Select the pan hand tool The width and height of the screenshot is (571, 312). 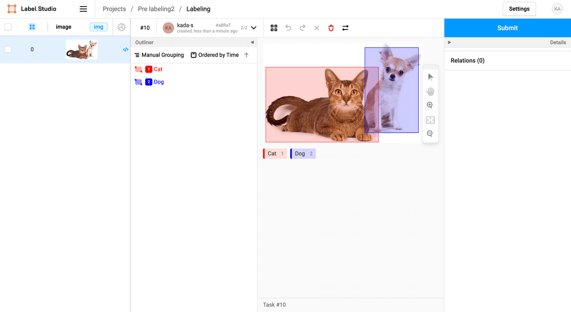(431, 91)
